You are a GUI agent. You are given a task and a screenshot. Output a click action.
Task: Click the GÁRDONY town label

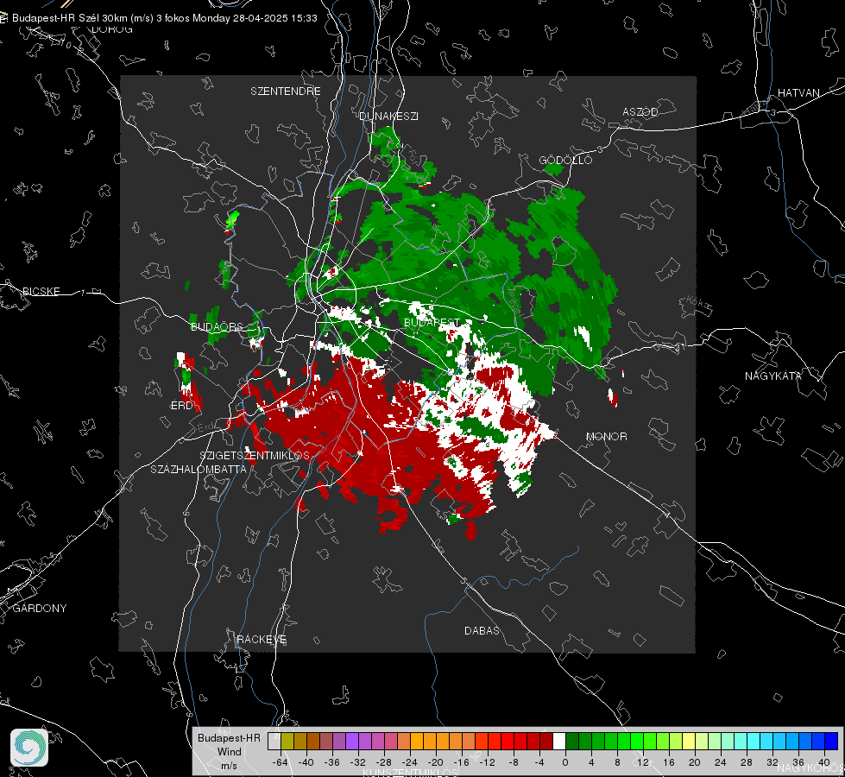tap(40, 608)
